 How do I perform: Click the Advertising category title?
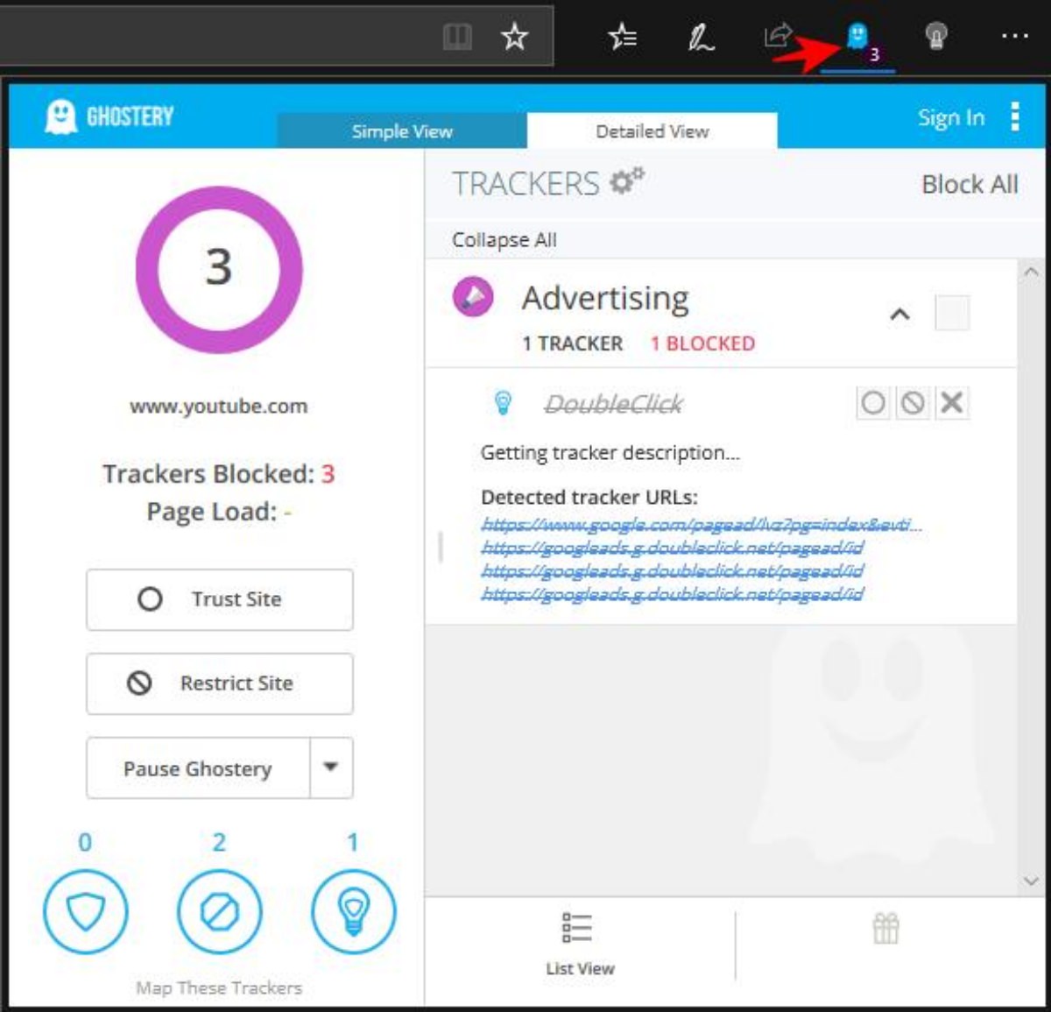605,299
